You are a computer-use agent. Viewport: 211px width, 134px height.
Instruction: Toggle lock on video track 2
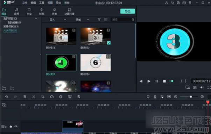[x=11, y=126]
